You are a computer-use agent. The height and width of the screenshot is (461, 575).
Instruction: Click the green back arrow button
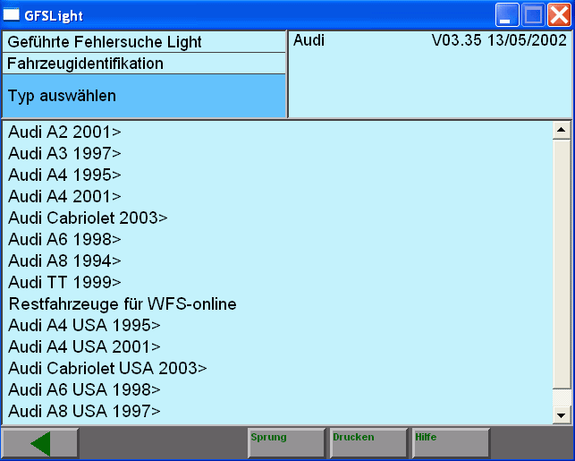[x=41, y=443]
